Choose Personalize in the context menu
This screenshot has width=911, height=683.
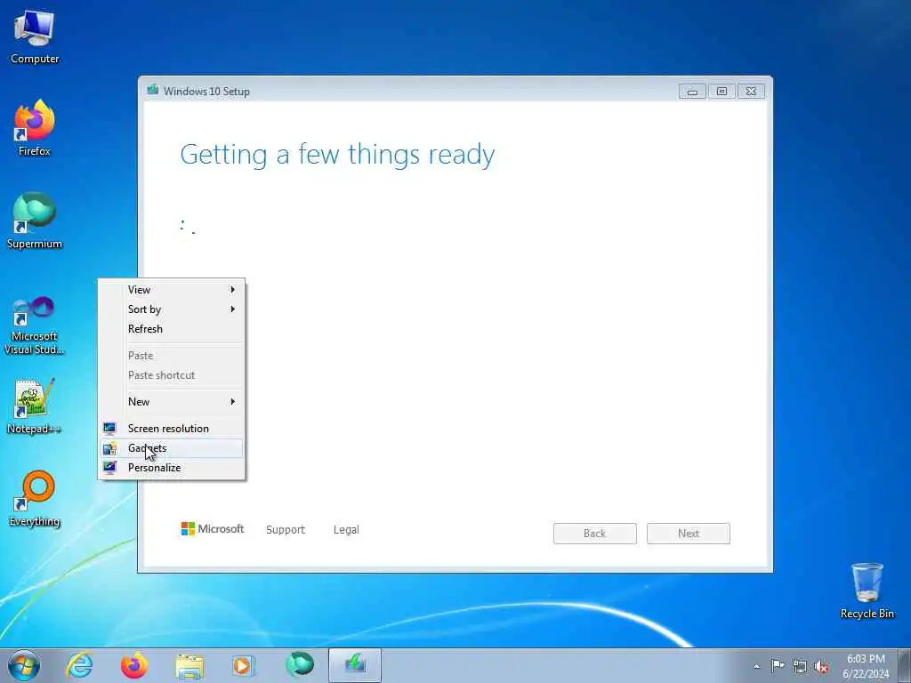coord(172,468)
